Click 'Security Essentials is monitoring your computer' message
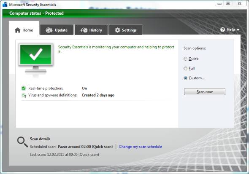The image size is (249, 174). point(116,49)
